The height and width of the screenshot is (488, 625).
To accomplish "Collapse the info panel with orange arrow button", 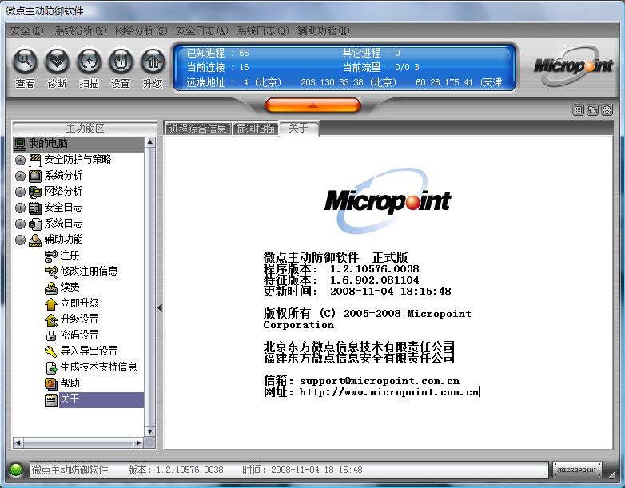I will pyautogui.click(x=312, y=105).
